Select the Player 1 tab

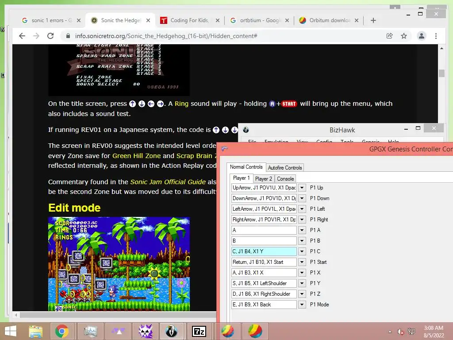pos(241,178)
